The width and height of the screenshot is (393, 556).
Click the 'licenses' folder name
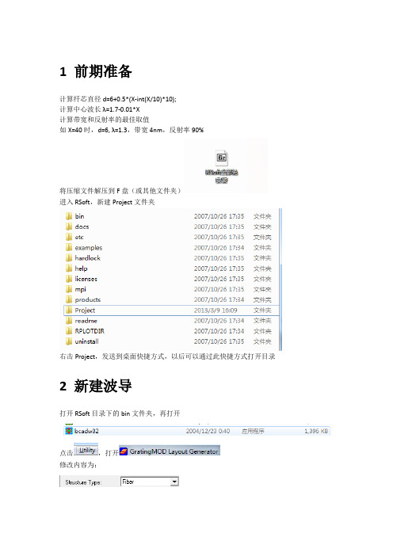86,279
